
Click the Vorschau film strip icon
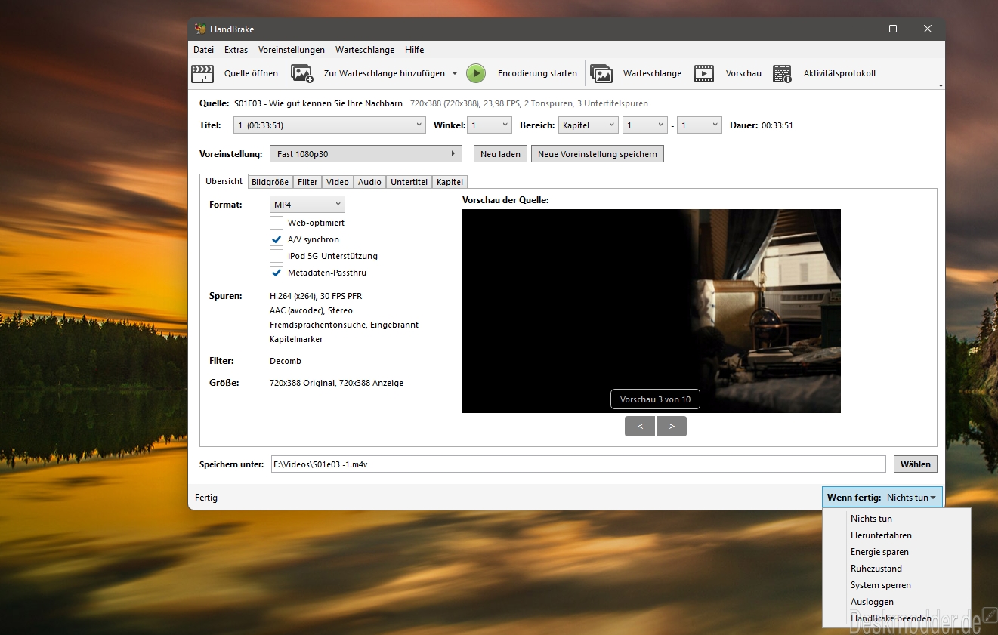[x=704, y=73]
